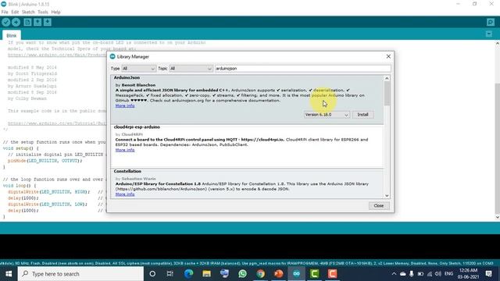The width and height of the screenshot is (500, 281).
Task: Open File Explorer from taskbar
Action: pyautogui.click(x=206, y=274)
